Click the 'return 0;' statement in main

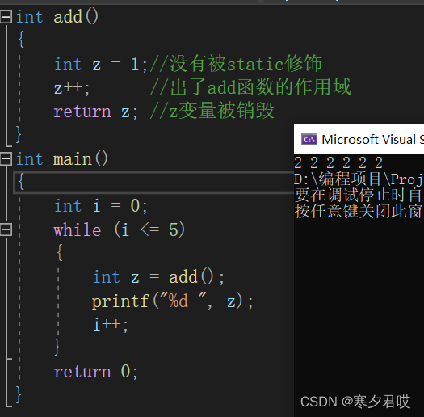coord(96,371)
